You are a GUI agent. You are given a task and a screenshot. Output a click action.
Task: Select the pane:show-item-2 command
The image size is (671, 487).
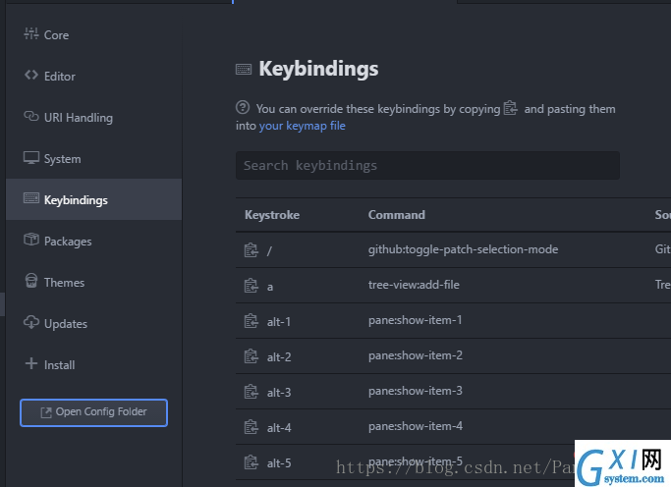tap(416, 355)
